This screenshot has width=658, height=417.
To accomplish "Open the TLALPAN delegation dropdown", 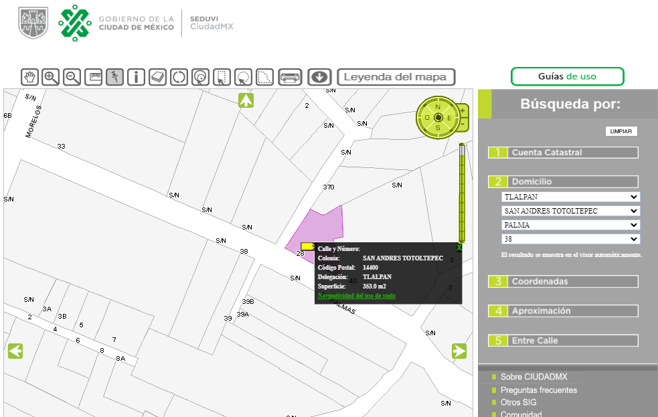I will pos(570,197).
